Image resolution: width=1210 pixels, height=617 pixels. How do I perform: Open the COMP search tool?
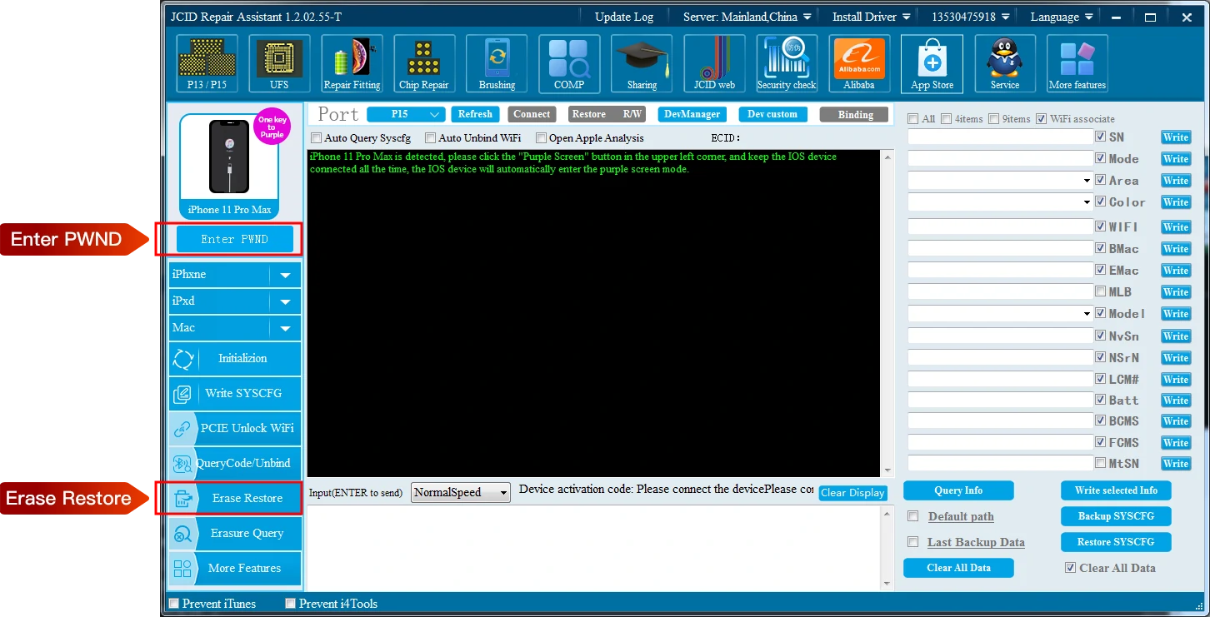(569, 63)
